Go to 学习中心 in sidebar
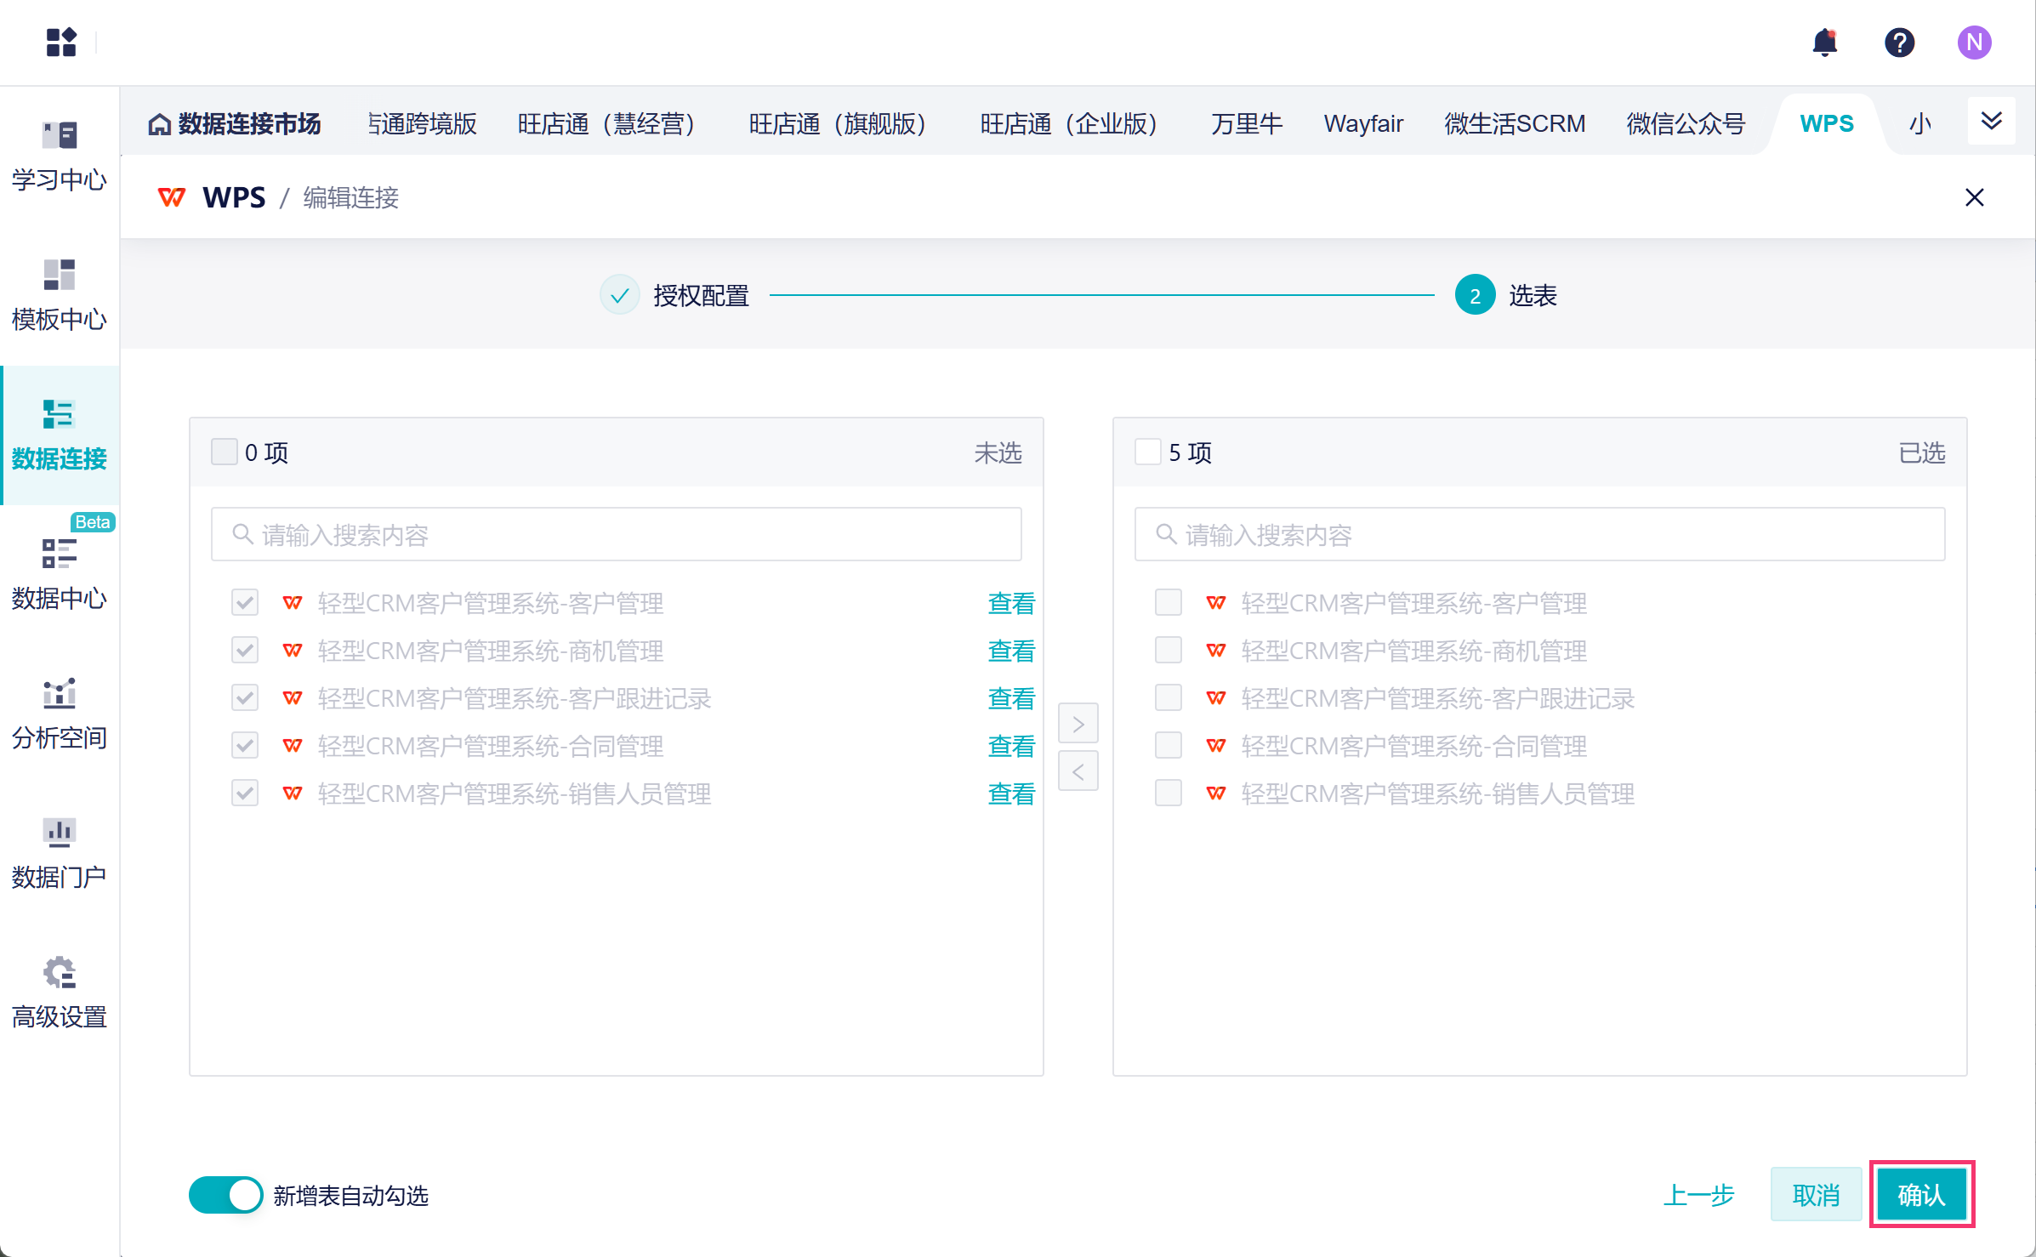 coord(60,156)
